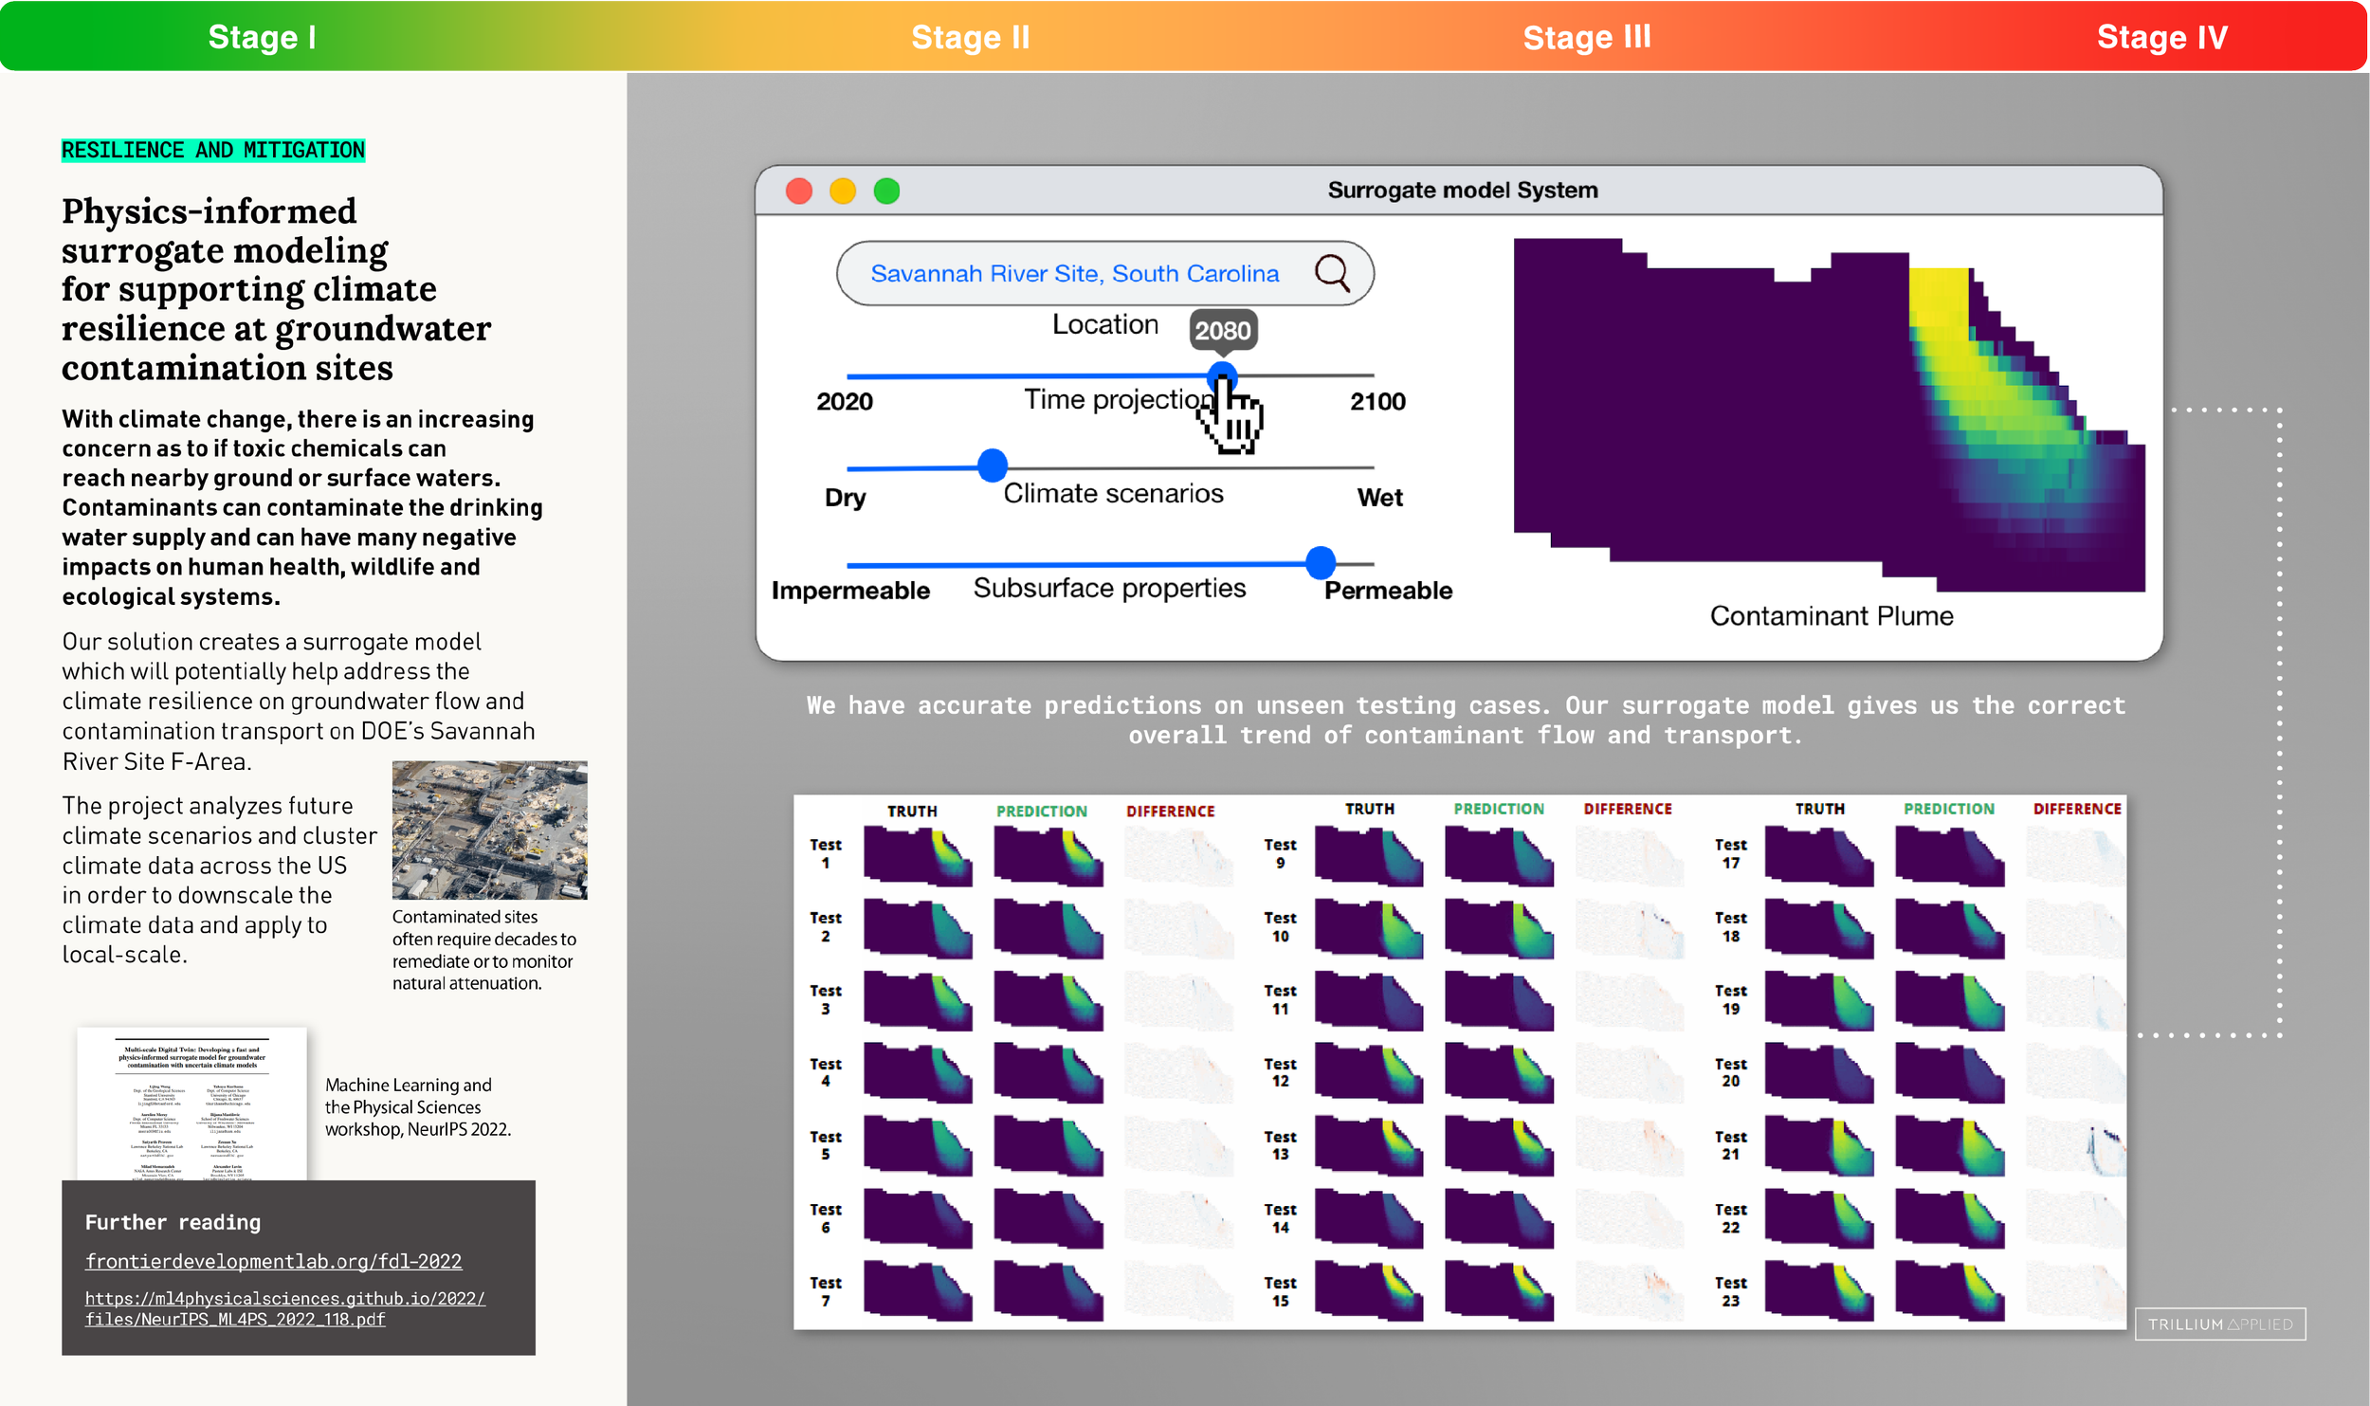Image resolution: width=2370 pixels, height=1406 pixels.
Task: Click Test 21 difference map image
Action: pyautogui.click(x=2076, y=1146)
